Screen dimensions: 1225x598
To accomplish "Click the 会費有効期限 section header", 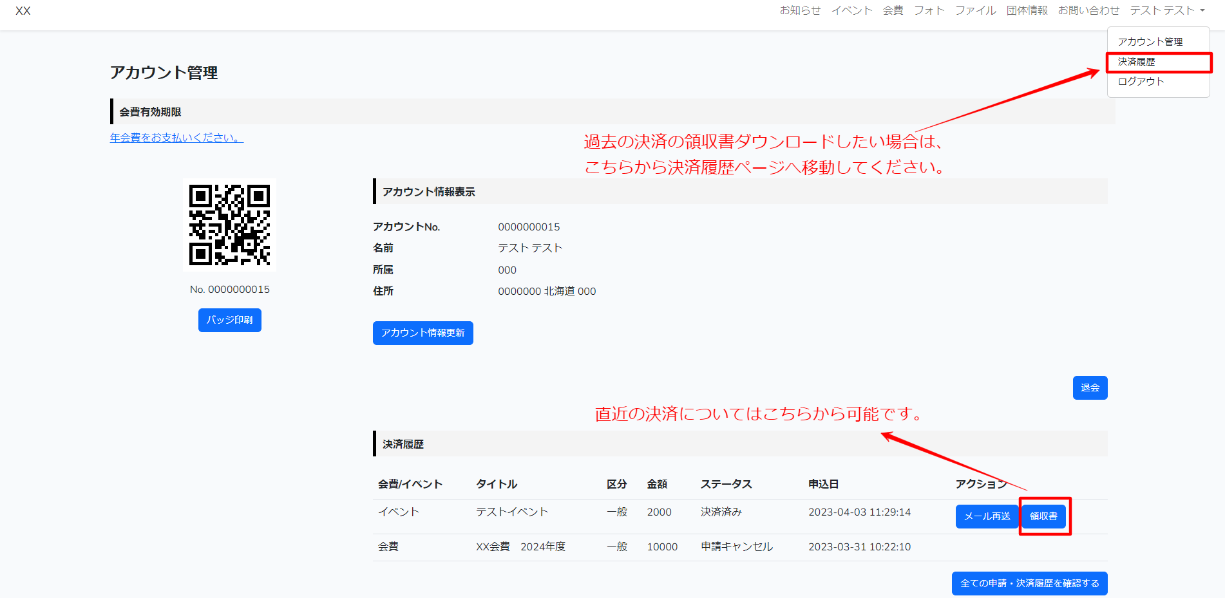I will (612, 111).
